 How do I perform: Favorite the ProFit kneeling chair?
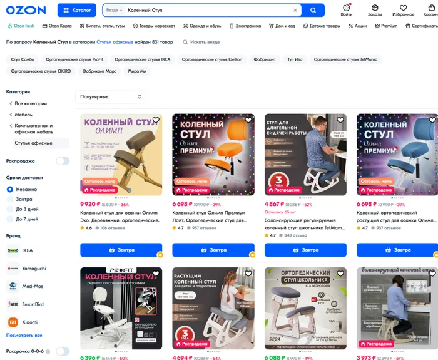156,274
